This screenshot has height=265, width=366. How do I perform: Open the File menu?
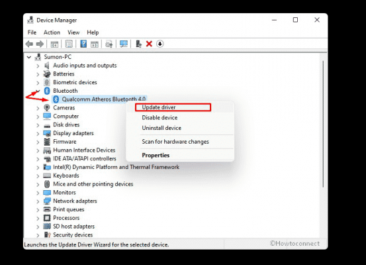click(32, 32)
